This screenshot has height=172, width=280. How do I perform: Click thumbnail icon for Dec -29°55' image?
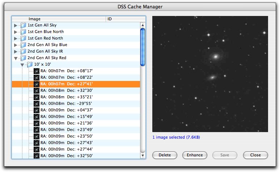37,104
